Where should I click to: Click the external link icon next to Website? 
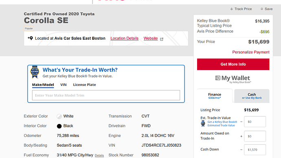(x=162, y=39)
